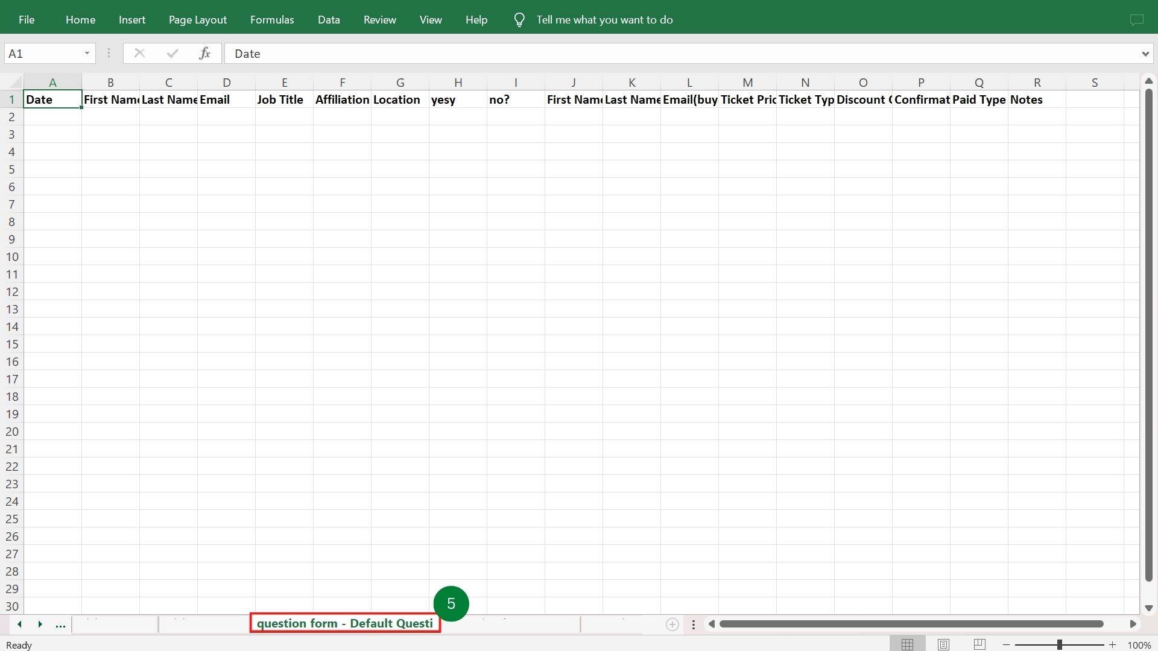The height and width of the screenshot is (651, 1158).
Task: Open the File menu
Action: tap(27, 20)
